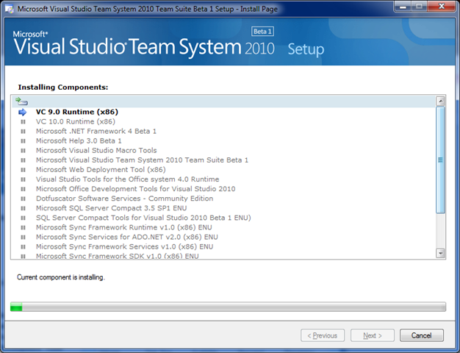460x353 pixels.
Task: Select Microsoft Office Development Tools entry
Action: pos(135,189)
